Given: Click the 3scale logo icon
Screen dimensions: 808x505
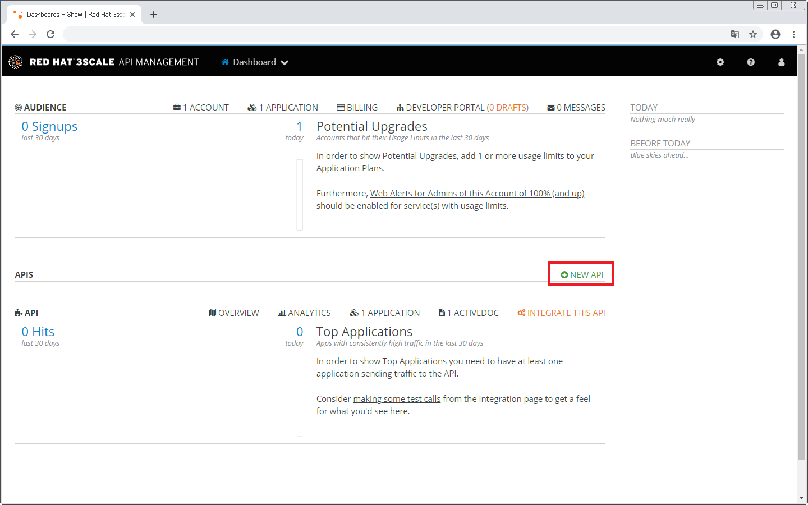Looking at the screenshot, I should [x=16, y=62].
